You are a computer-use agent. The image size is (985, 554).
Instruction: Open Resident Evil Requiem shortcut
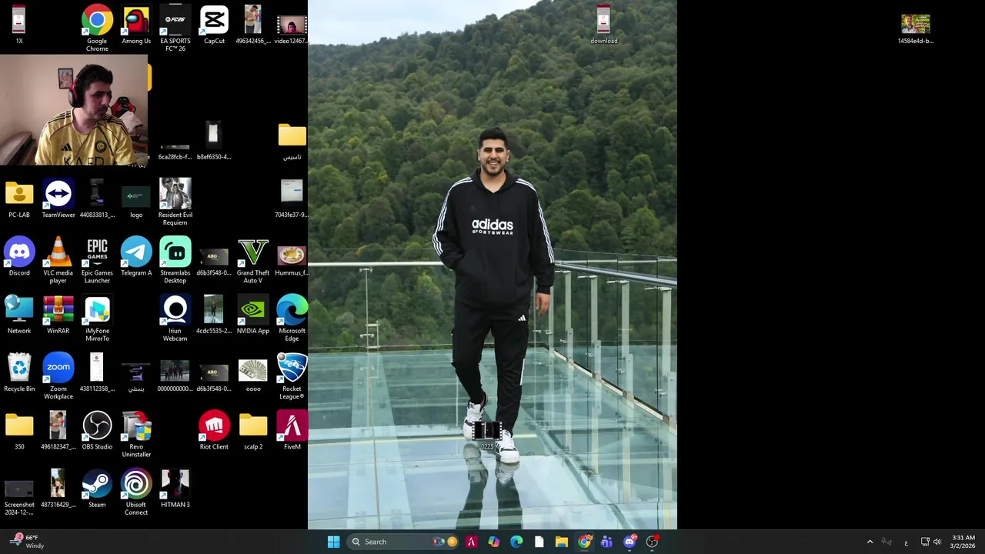175,202
